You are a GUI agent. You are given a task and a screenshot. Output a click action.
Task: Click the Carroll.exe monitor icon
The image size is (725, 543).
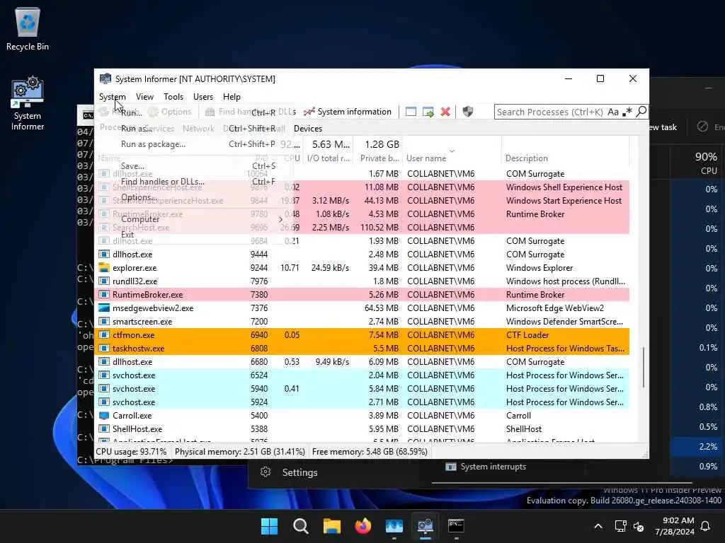104,416
